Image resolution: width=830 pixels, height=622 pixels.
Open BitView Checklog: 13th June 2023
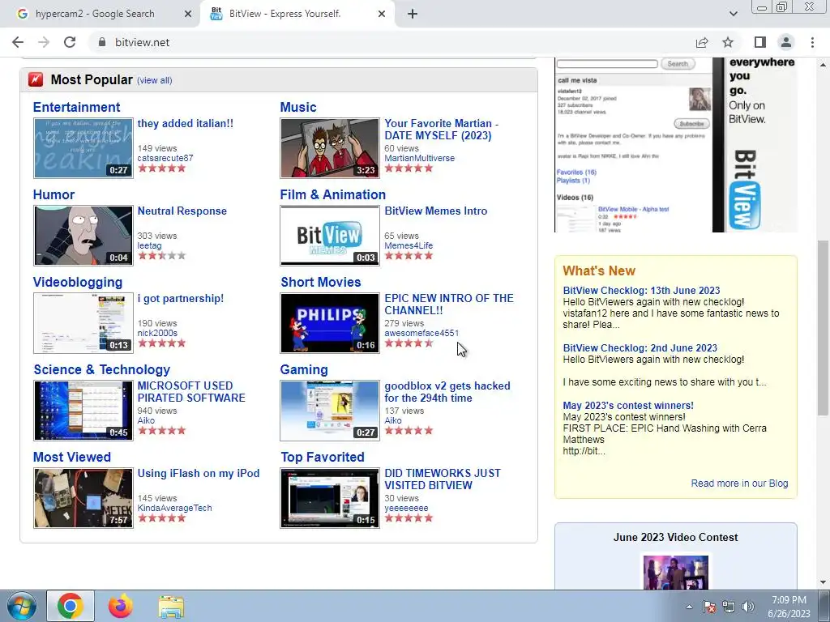coord(641,291)
